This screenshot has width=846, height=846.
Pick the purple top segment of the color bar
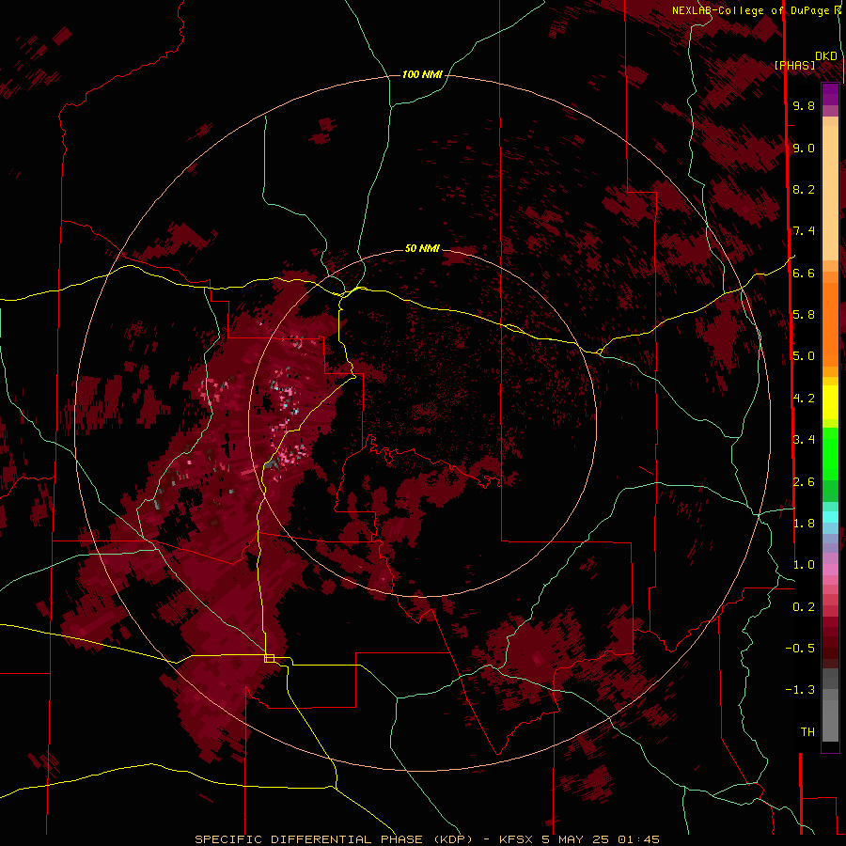(830, 94)
